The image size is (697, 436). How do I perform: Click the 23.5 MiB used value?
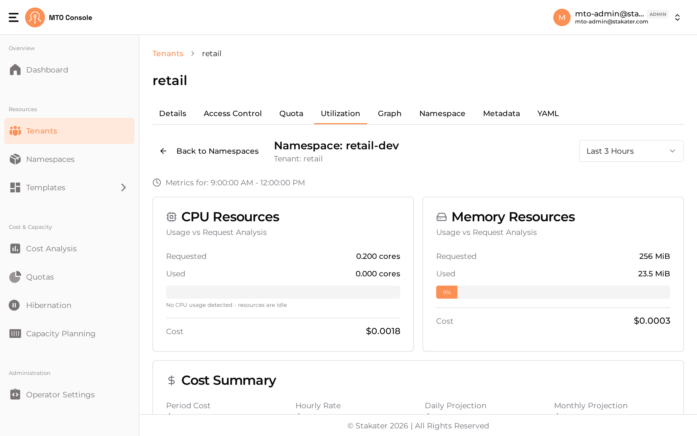654,274
